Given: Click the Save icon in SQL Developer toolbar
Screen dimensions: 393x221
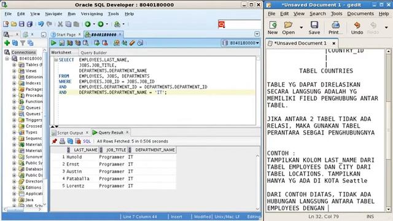Looking at the screenshot, I should click(21, 24).
